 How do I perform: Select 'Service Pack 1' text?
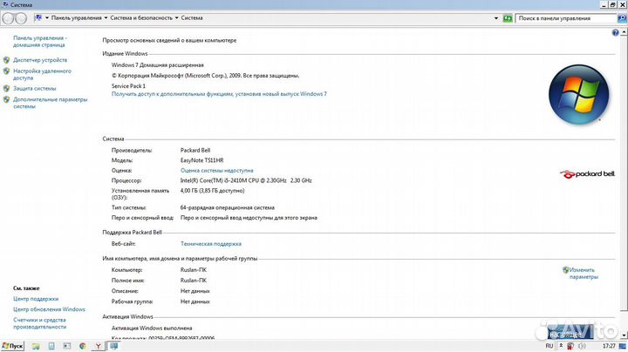click(128, 86)
